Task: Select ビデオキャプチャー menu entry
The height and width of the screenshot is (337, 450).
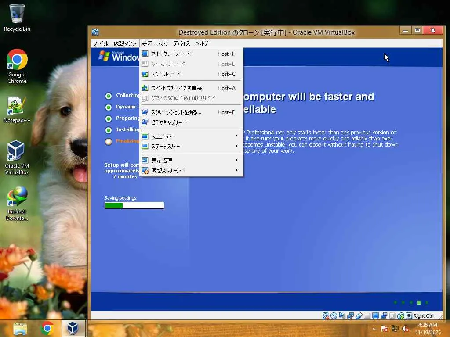Action: 191,122
